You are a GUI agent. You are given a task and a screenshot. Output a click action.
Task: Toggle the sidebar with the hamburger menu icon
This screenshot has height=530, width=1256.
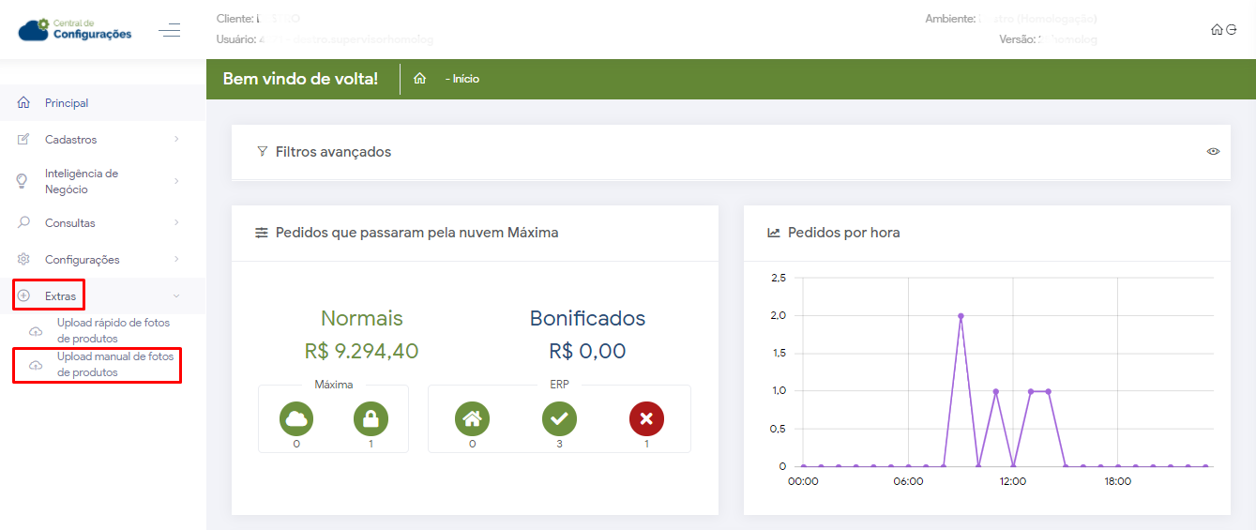click(170, 31)
